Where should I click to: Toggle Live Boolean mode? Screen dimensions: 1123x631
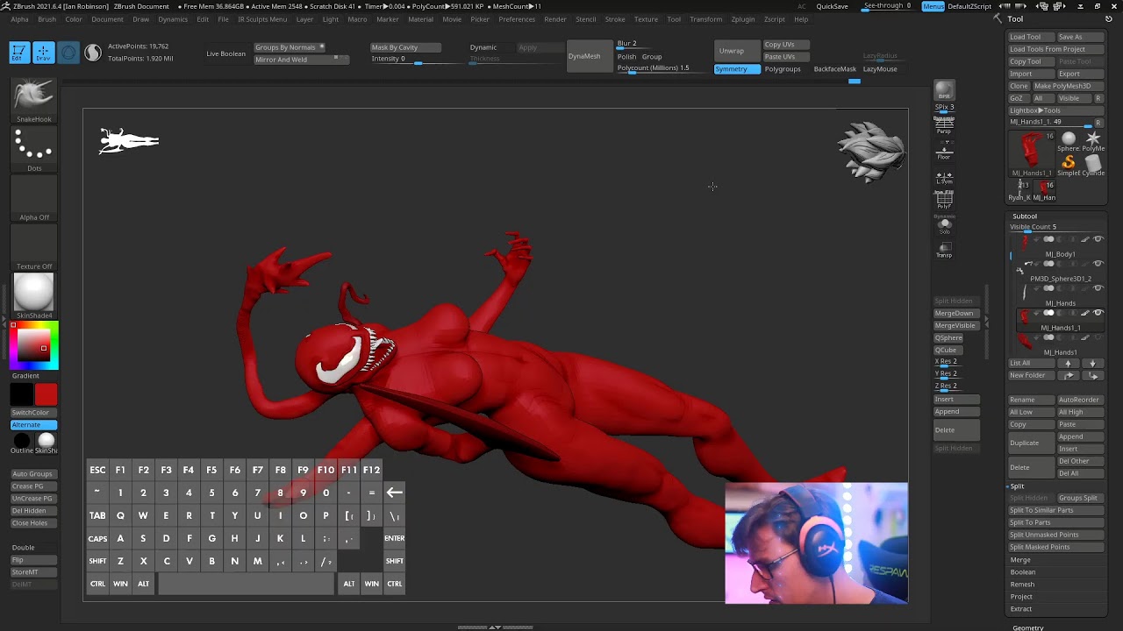point(226,53)
